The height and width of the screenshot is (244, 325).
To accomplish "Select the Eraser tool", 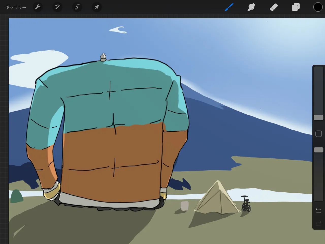I will click(274, 7).
